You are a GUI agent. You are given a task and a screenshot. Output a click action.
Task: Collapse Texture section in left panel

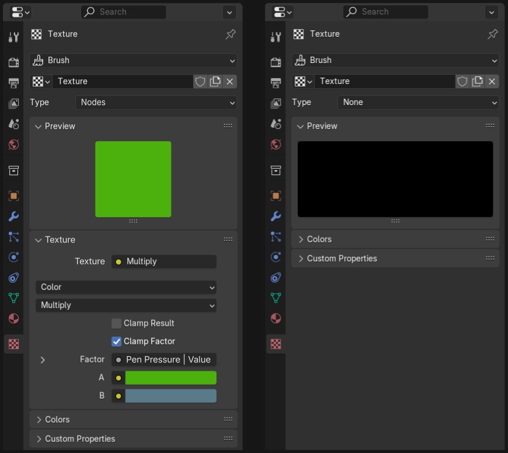point(38,241)
